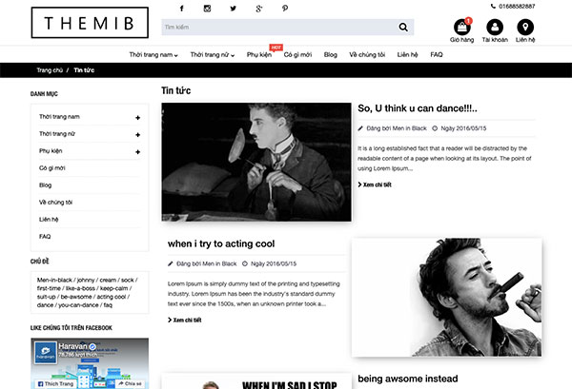Viewport: 572px width, 389px height.
Task: Expand plus next to sidebar Phụ kiện
Action: [137, 152]
